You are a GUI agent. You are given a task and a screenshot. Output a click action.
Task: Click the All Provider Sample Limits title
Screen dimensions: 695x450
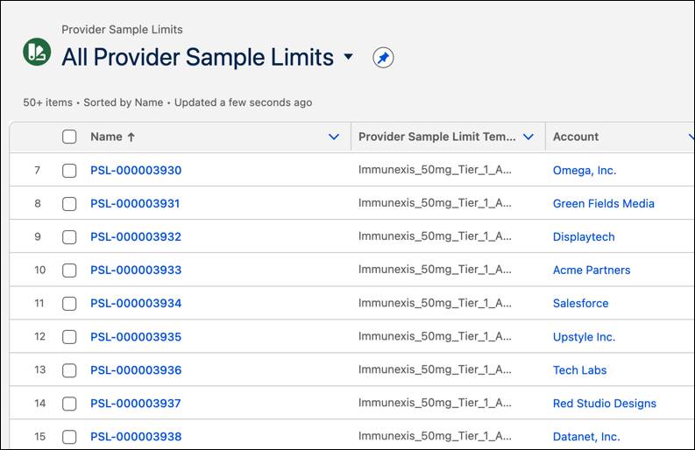coord(198,58)
